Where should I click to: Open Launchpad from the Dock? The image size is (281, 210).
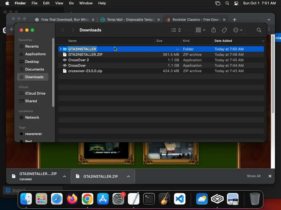(41, 199)
